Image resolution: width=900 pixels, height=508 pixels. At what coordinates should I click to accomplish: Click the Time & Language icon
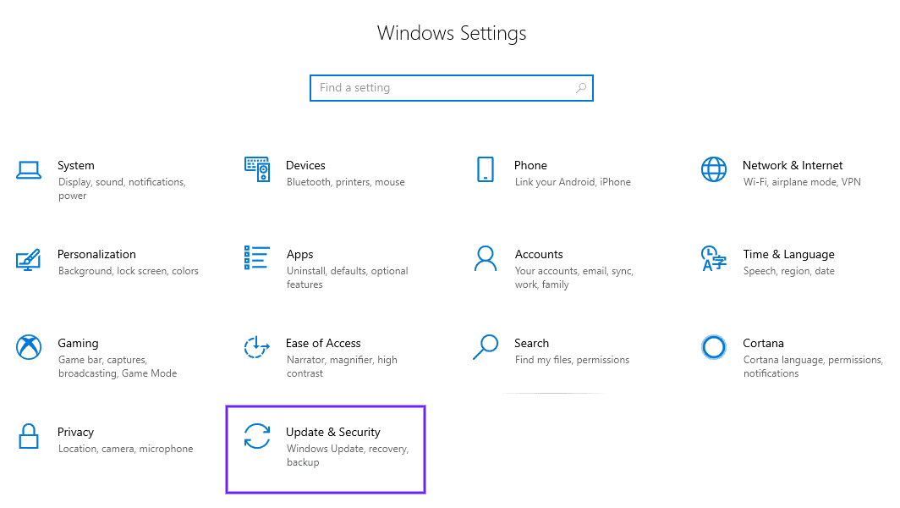(713, 259)
